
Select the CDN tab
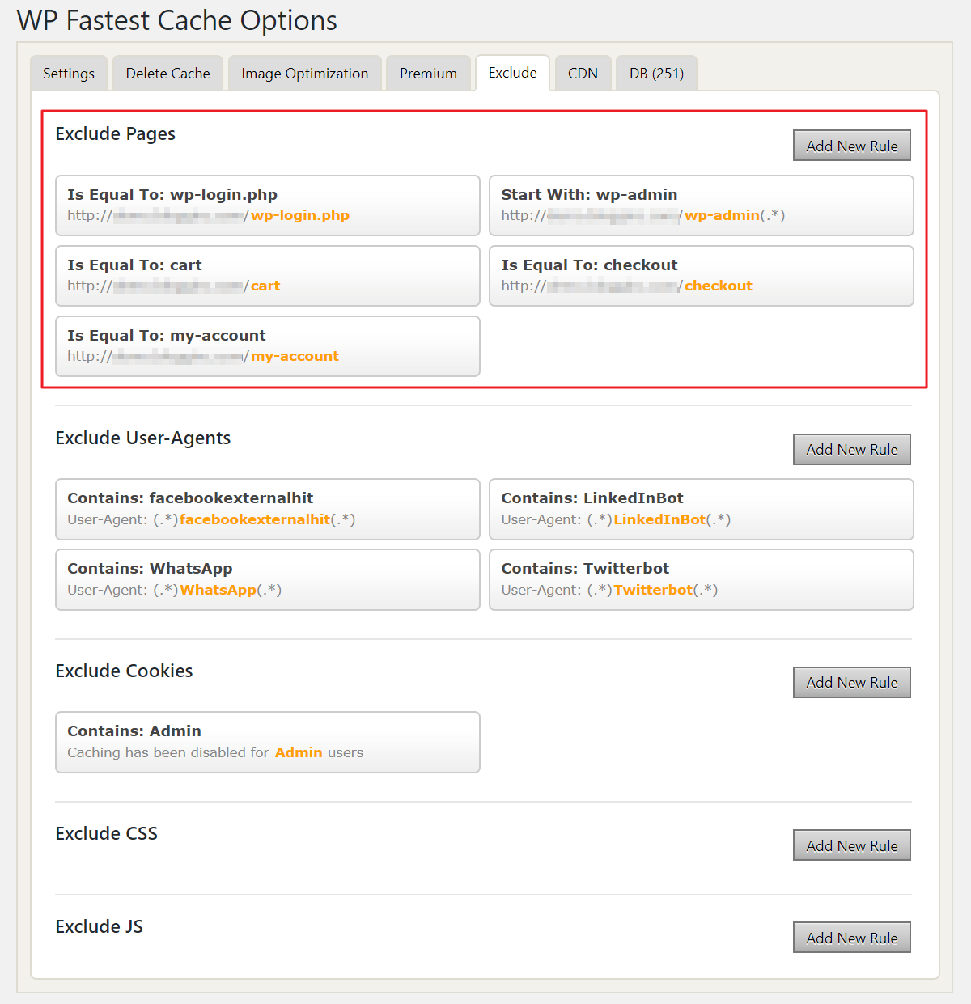pyautogui.click(x=583, y=74)
